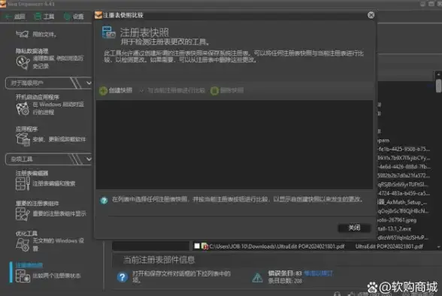Click the dark input field left of checkbox
This screenshot has width=442, height=296.
[150, 246]
